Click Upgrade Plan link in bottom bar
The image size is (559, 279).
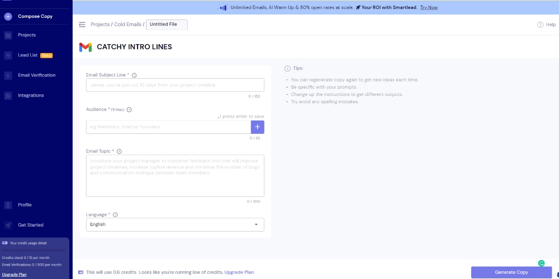tap(239, 272)
